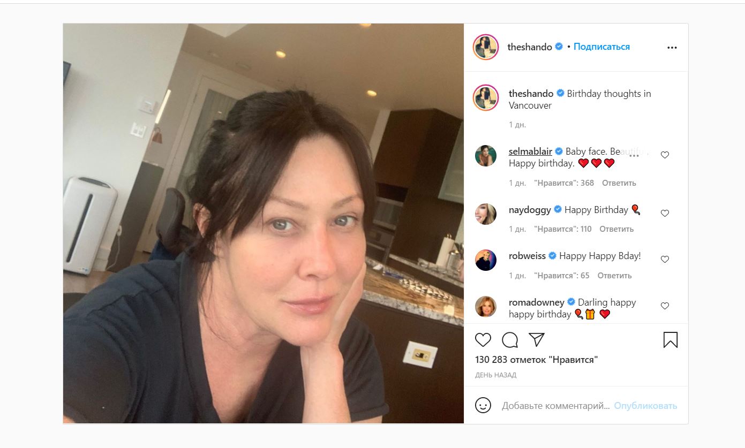
Task: Click the heart like icon under post
Action: click(x=483, y=340)
